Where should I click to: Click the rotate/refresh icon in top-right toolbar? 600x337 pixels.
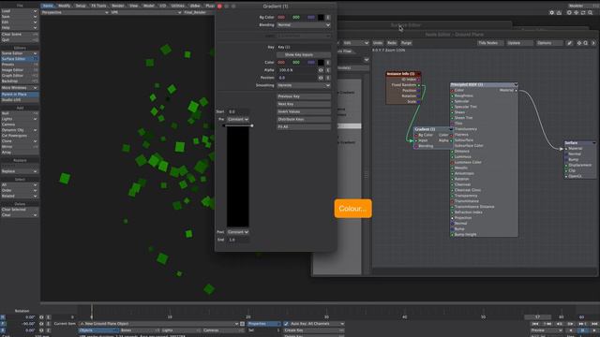pos(583,12)
